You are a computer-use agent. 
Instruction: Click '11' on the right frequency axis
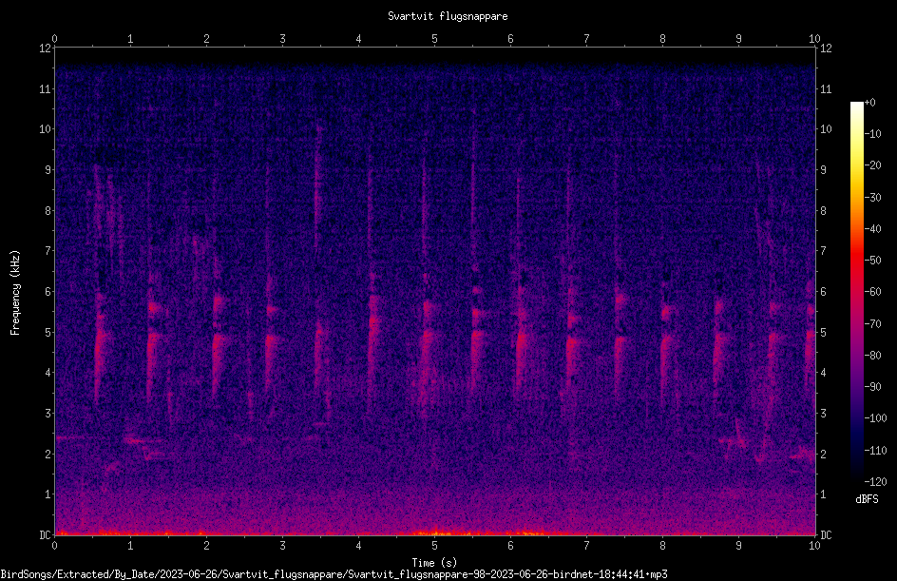click(x=826, y=88)
